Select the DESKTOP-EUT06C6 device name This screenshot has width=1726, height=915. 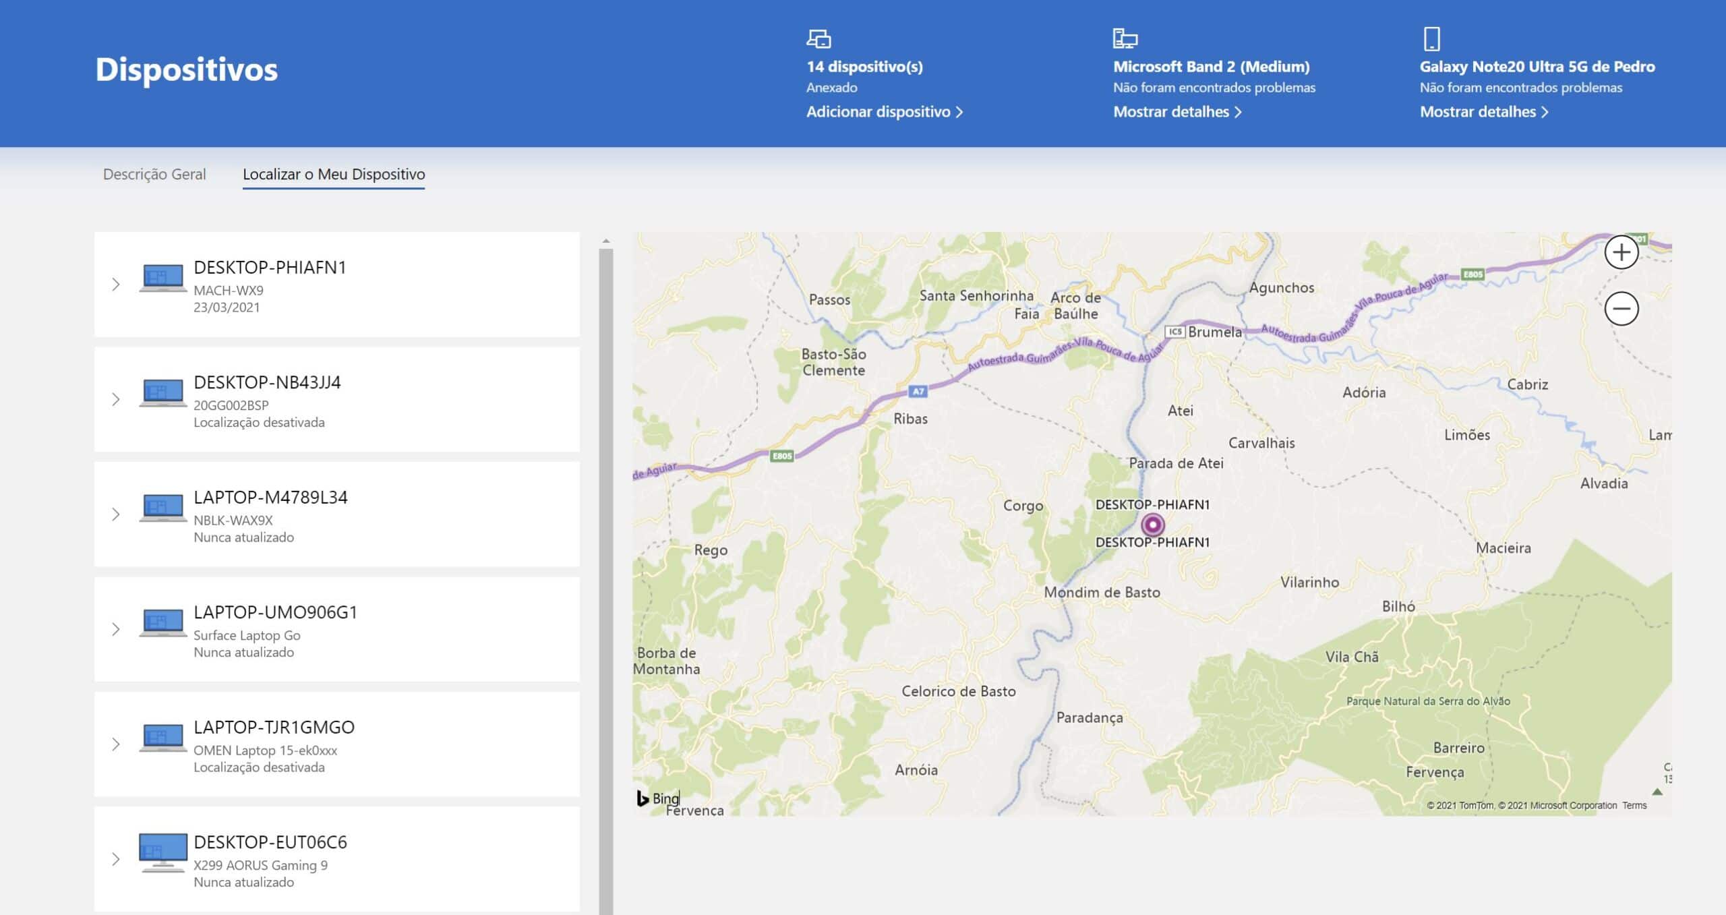(270, 842)
